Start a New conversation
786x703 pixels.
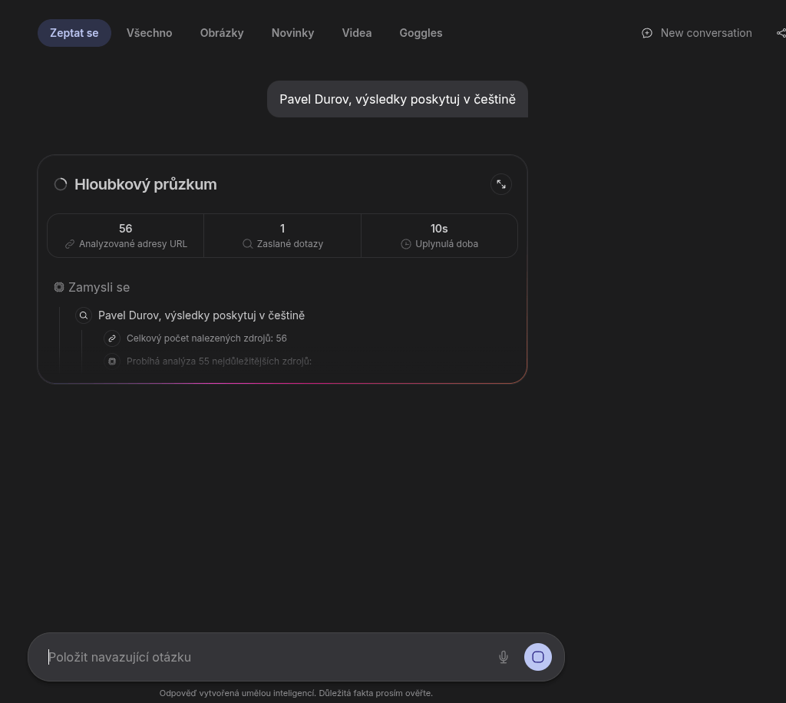(697, 33)
